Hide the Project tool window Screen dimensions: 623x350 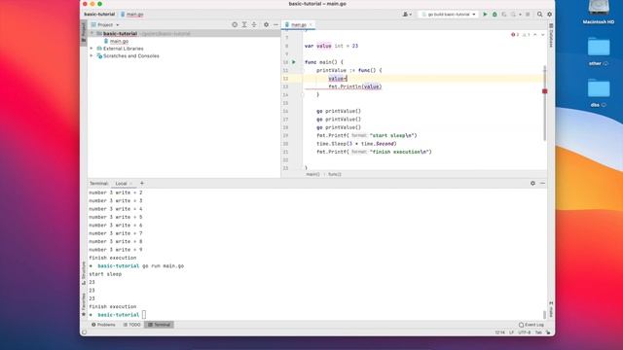point(275,24)
